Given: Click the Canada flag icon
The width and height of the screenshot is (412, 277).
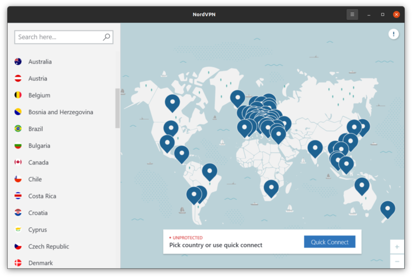Looking at the screenshot, I should pyautogui.click(x=18, y=162).
